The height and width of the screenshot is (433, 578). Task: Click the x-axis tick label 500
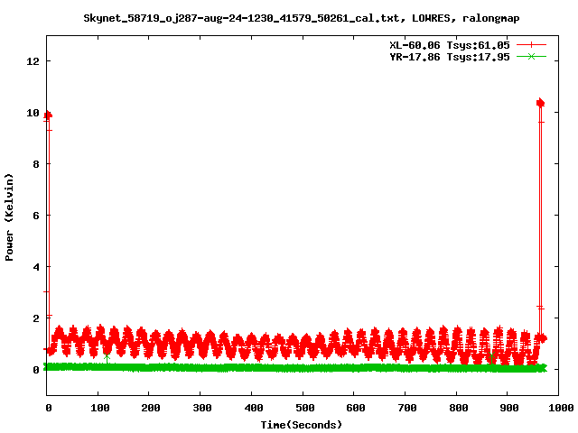pos(305,408)
